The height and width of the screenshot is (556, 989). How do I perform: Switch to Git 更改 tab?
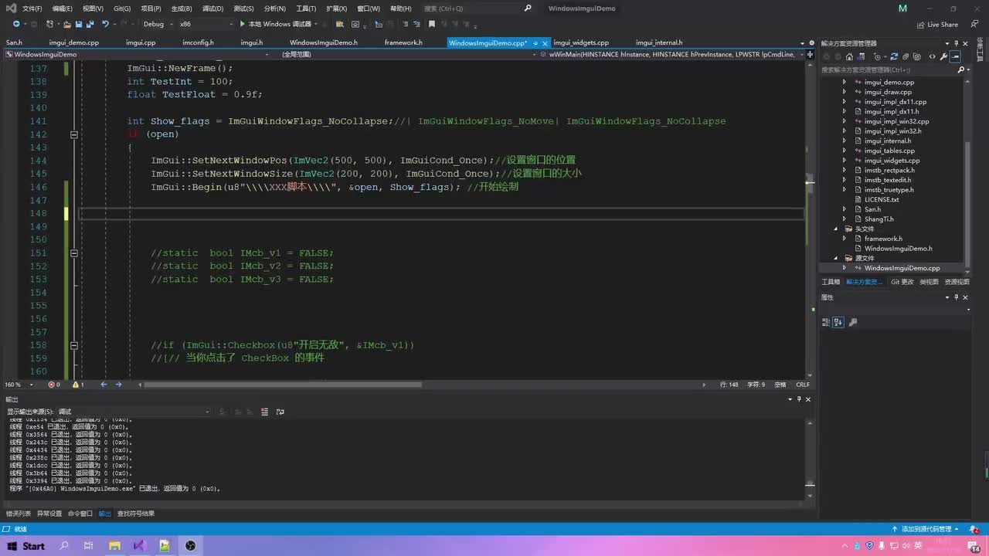902,282
